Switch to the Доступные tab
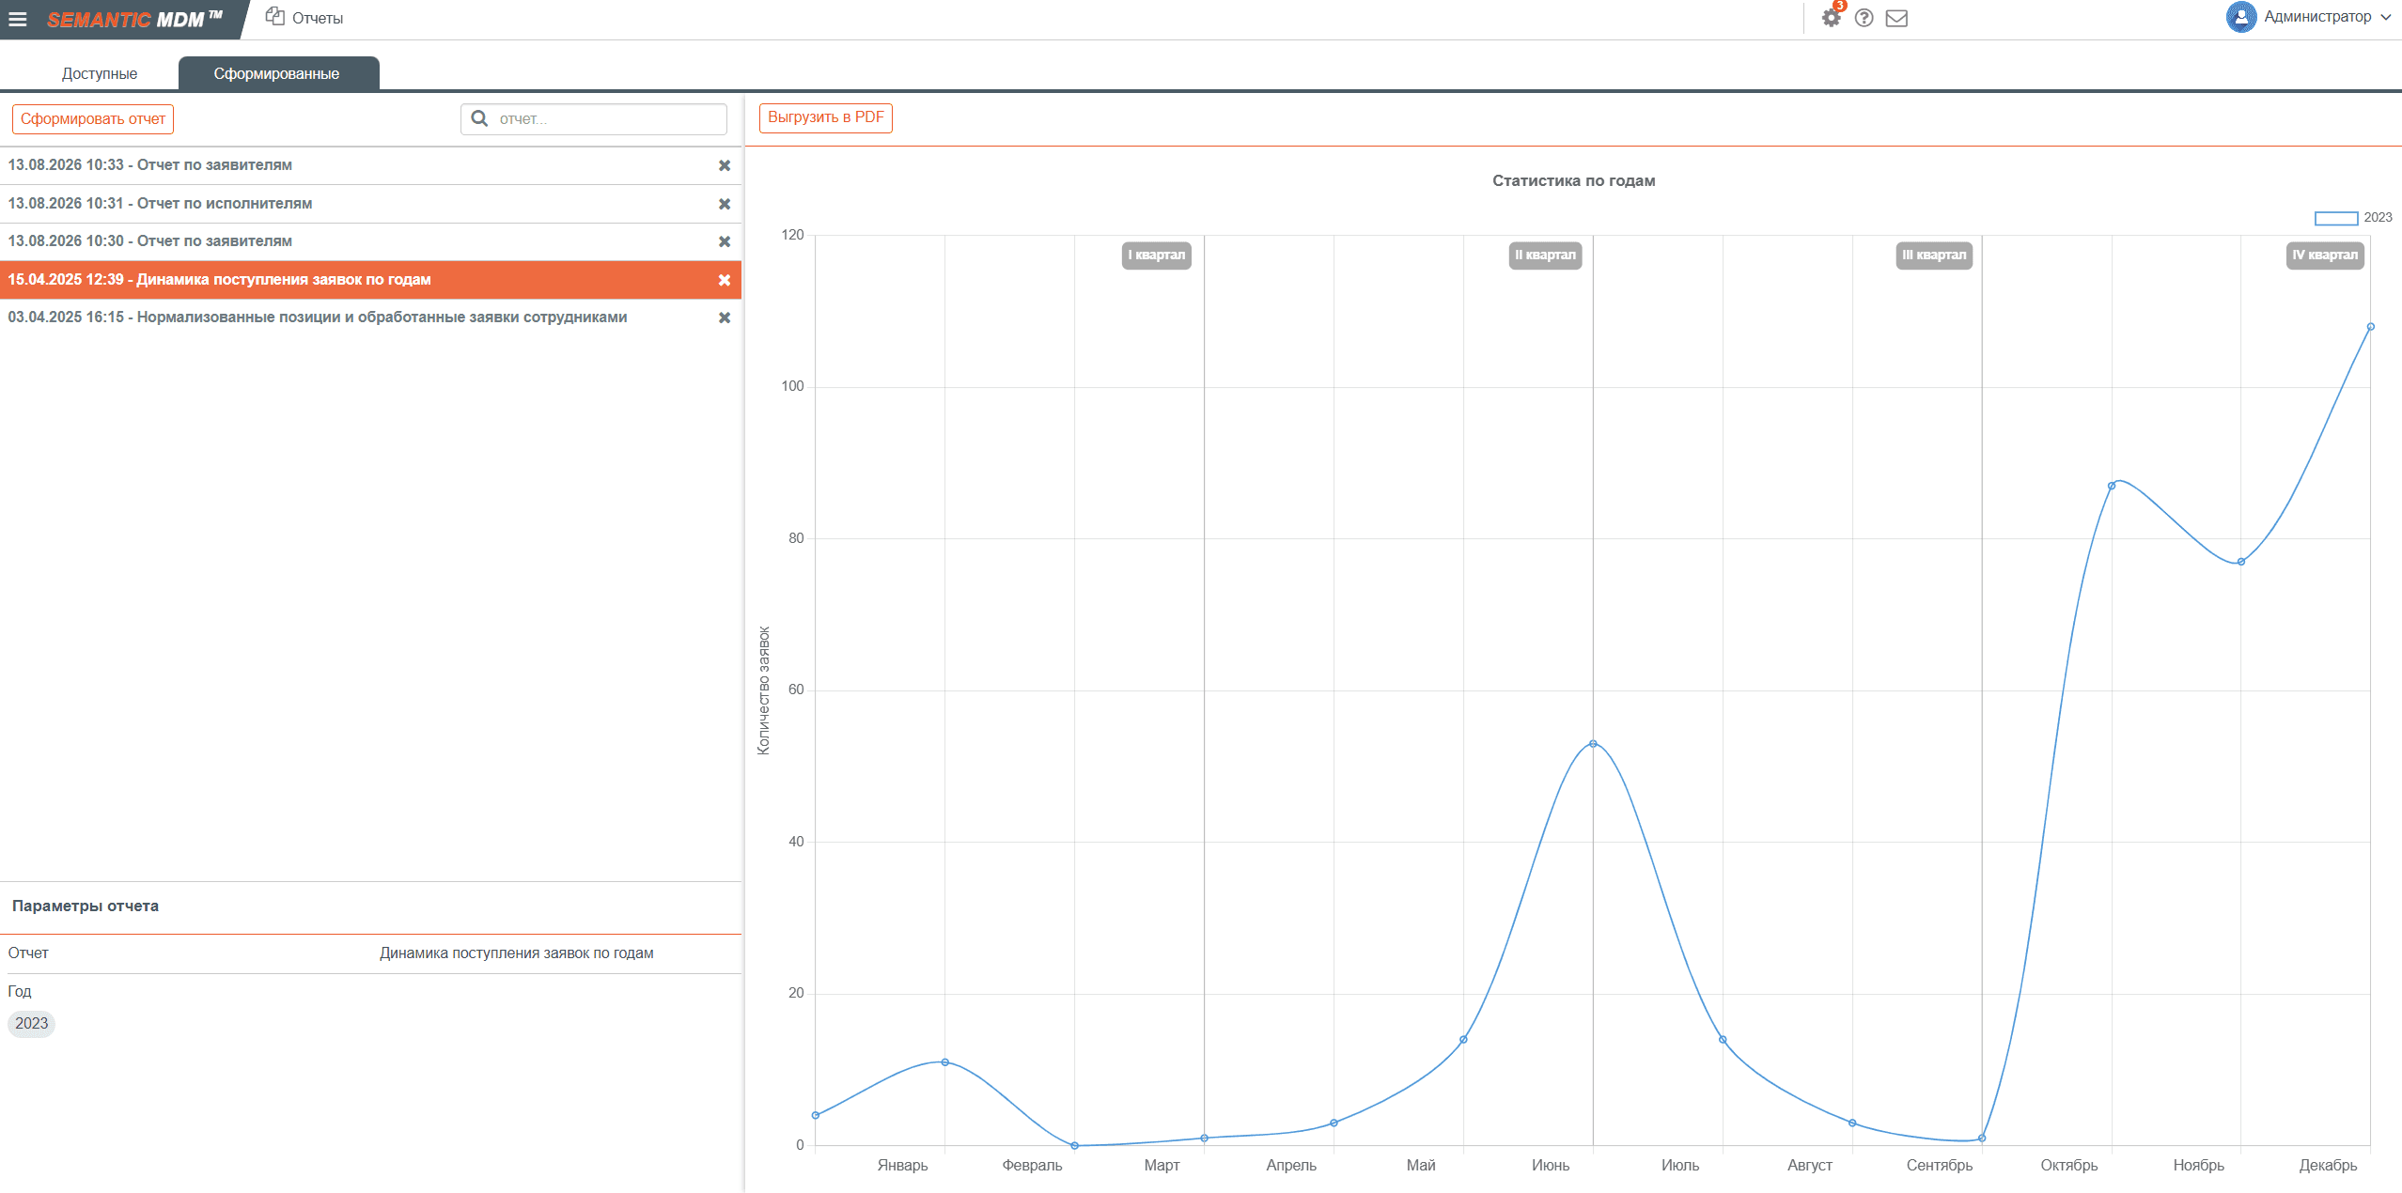The image size is (2402, 1193). [100, 73]
